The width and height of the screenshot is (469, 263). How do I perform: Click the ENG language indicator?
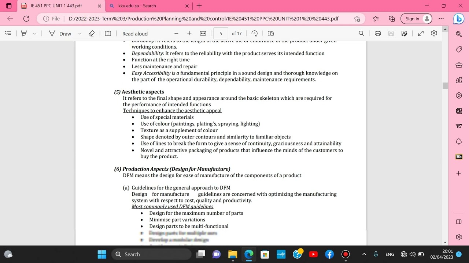coord(390,254)
